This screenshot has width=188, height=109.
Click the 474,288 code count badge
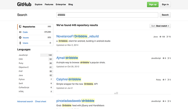48,32
